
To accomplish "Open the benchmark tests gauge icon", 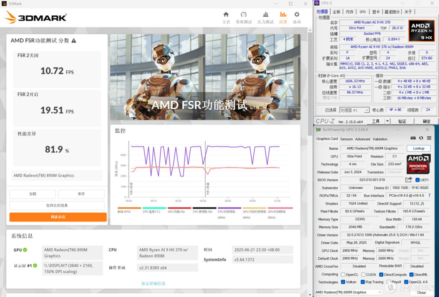I will (243, 15).
